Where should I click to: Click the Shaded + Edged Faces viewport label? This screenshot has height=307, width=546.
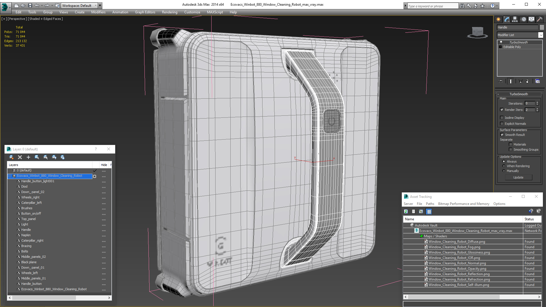click(x=45, y=19)
